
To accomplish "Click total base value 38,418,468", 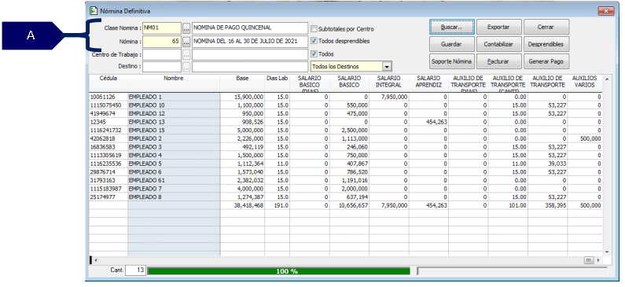I will tap(242, 206).
